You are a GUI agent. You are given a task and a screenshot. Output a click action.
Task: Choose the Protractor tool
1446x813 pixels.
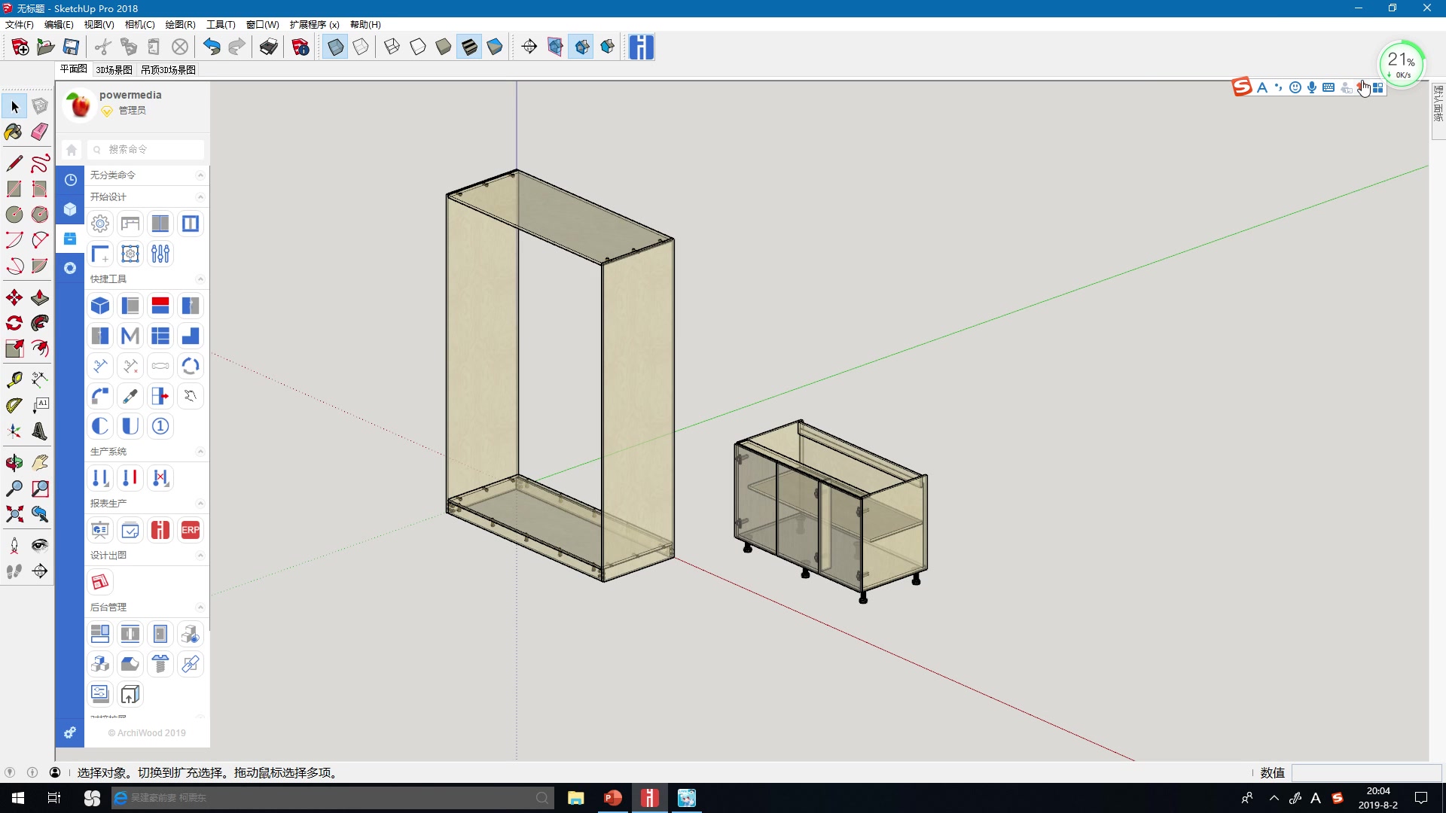click(x=14, y=406)
